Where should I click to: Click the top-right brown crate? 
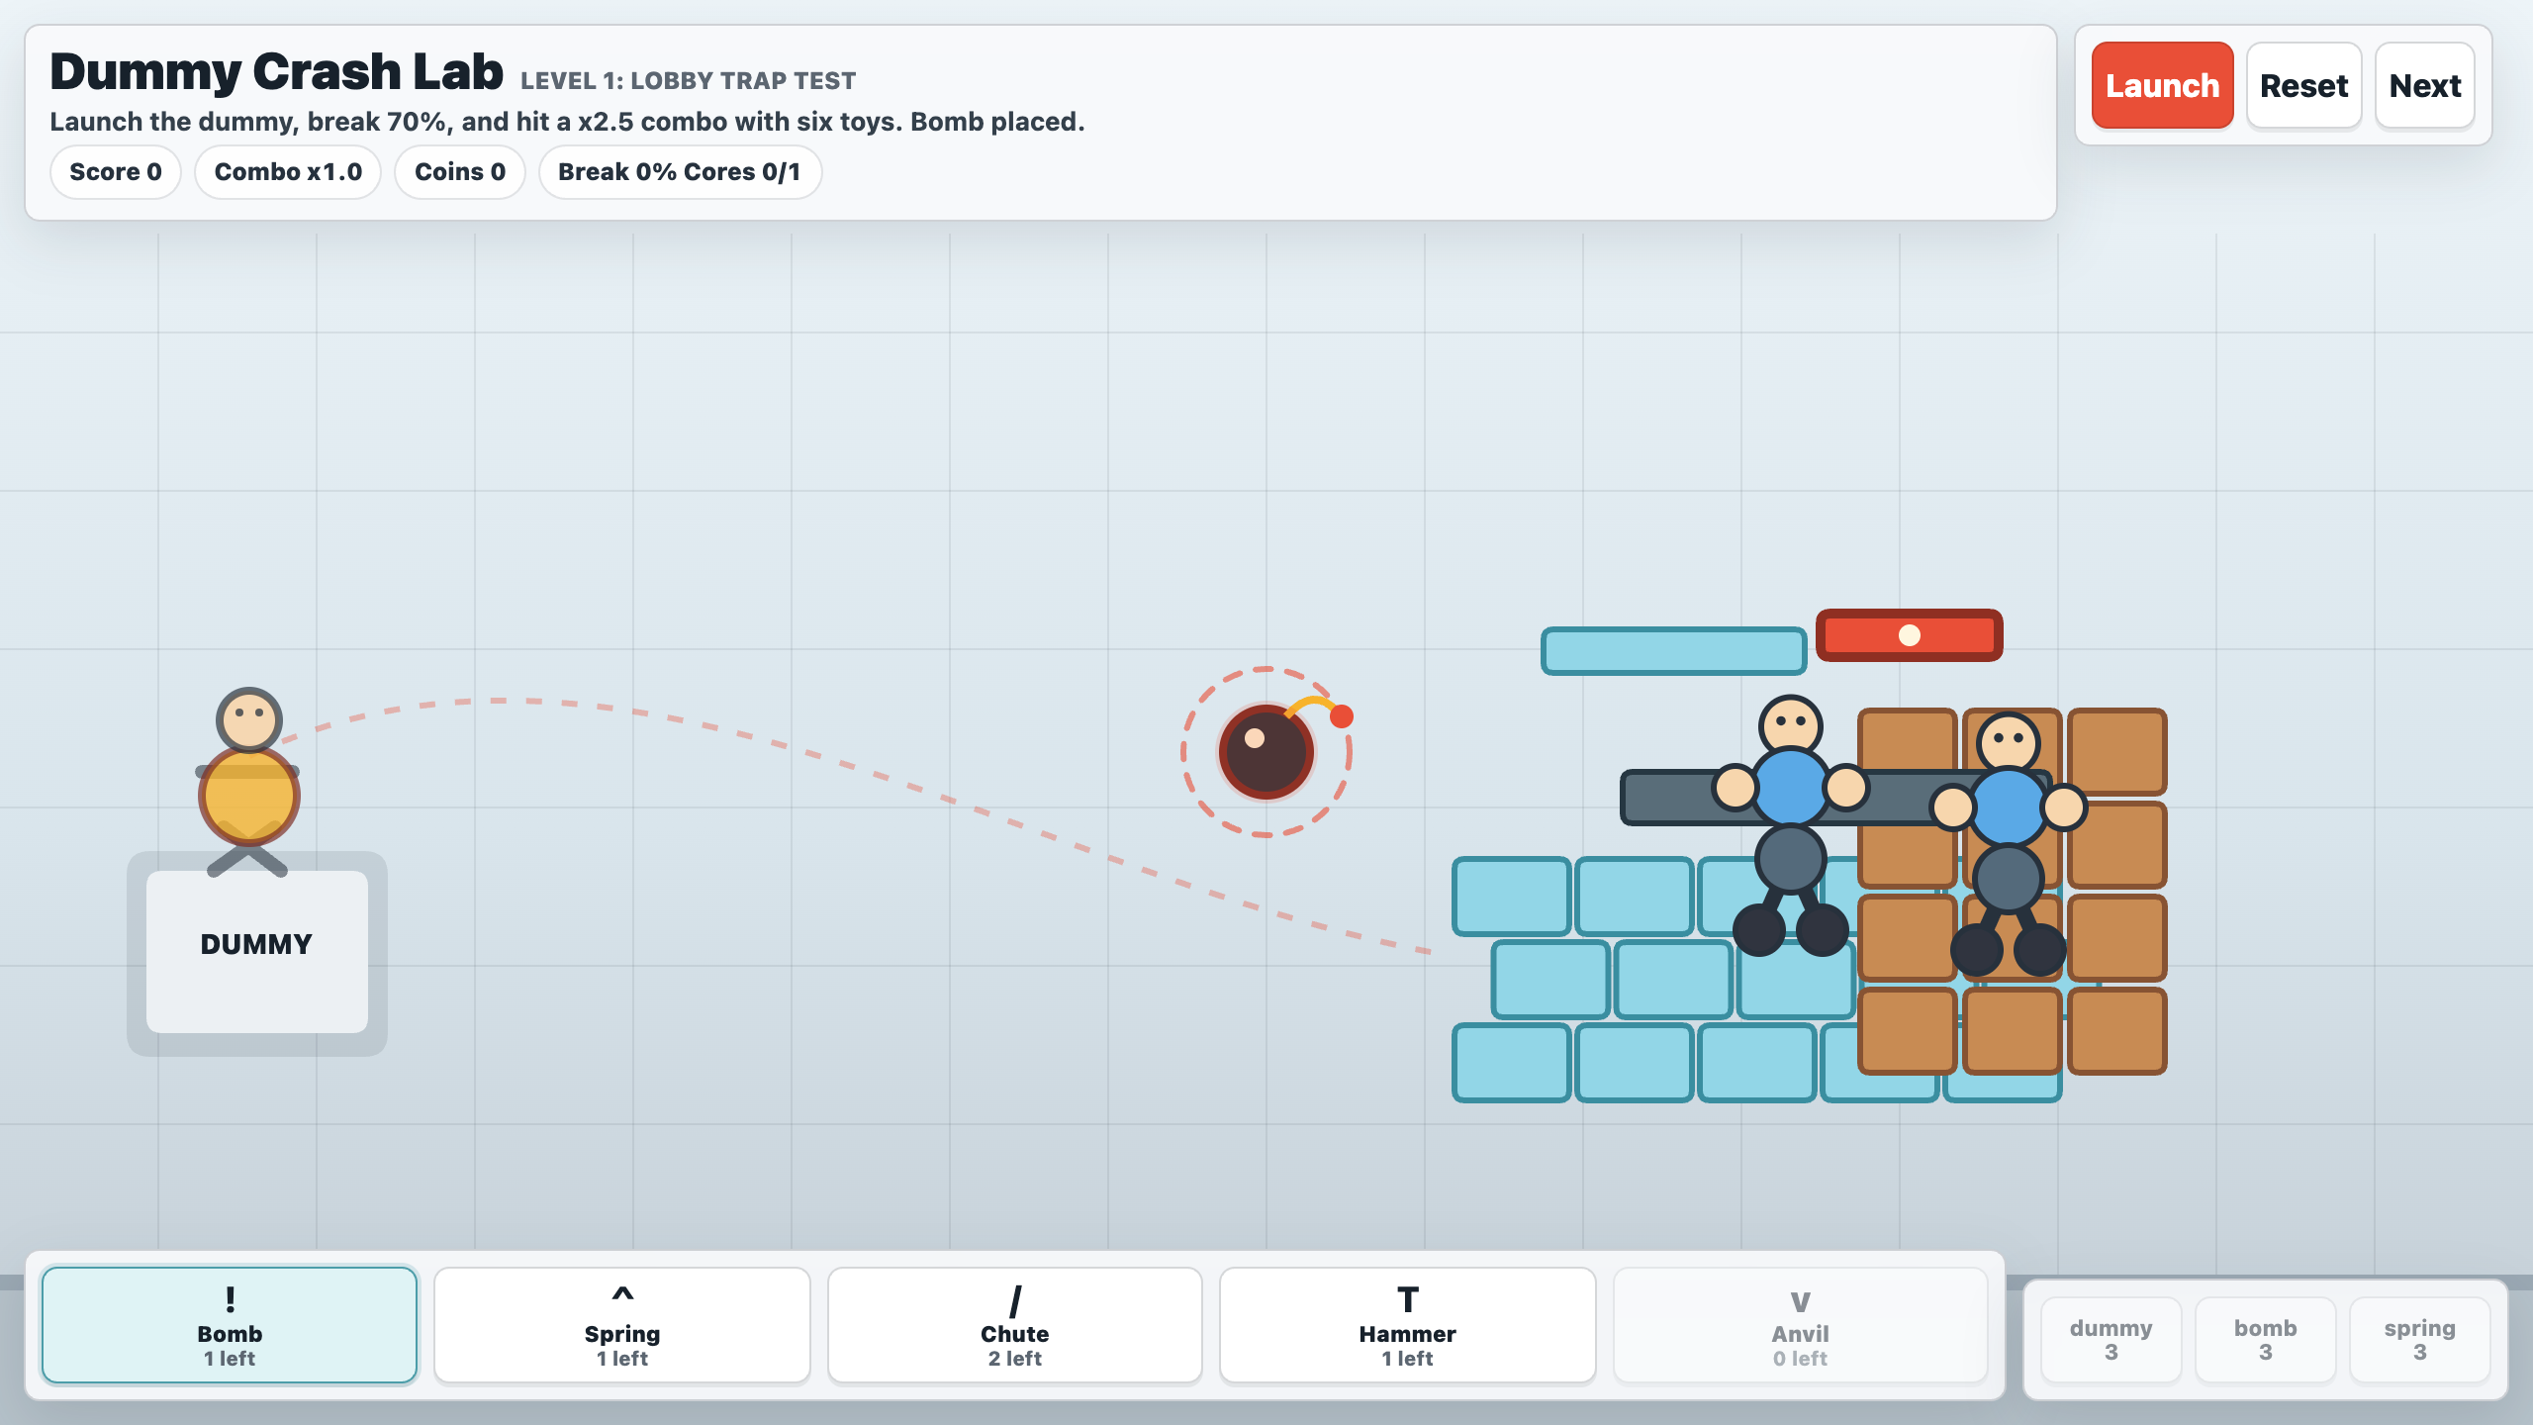[2117, 751]
